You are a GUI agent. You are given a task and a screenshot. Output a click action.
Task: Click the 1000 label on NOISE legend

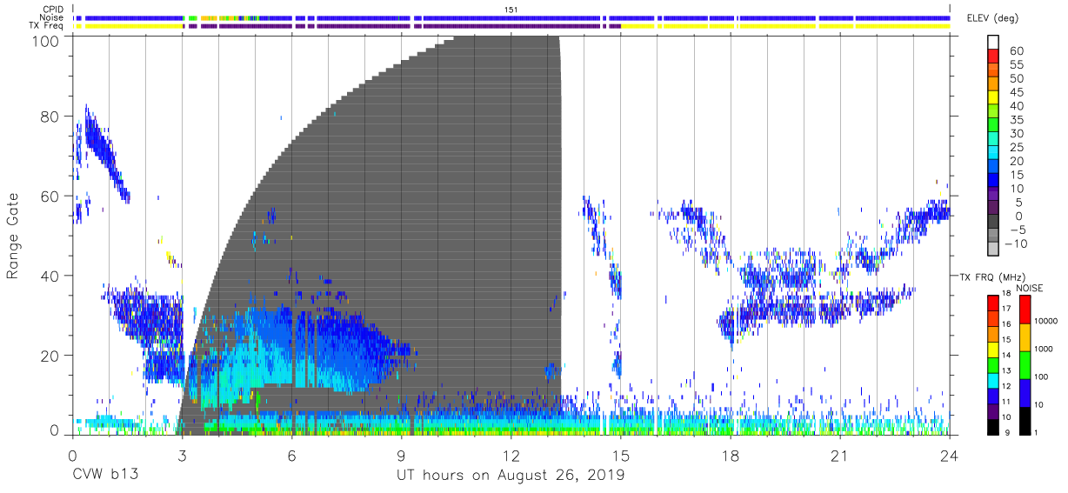(1044, 350)
